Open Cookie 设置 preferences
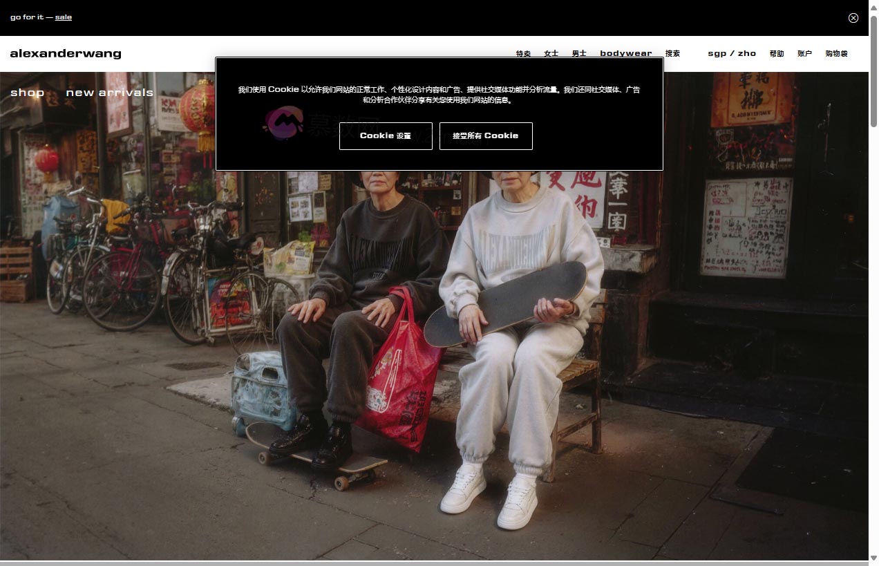Viewport: 879px width, 566px height. [386, 136]
